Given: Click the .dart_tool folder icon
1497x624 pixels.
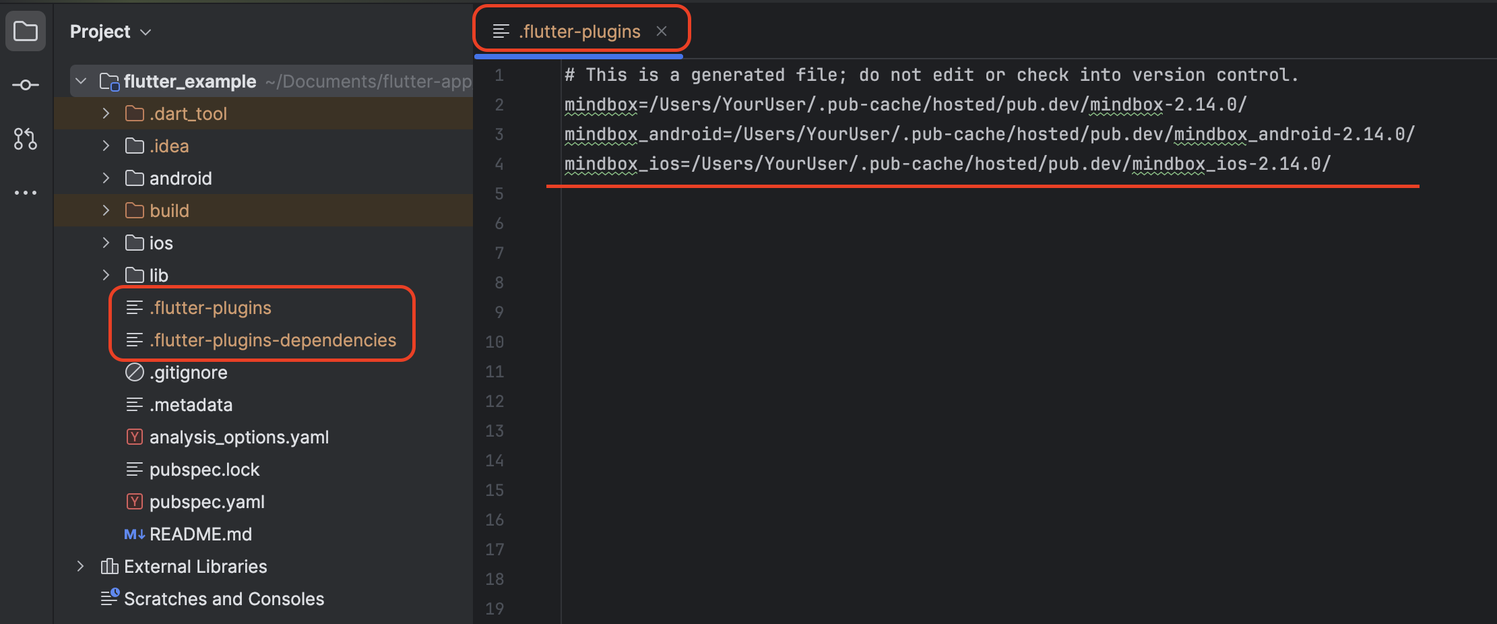Looking at the screenshot, I should tap(135, 114).
